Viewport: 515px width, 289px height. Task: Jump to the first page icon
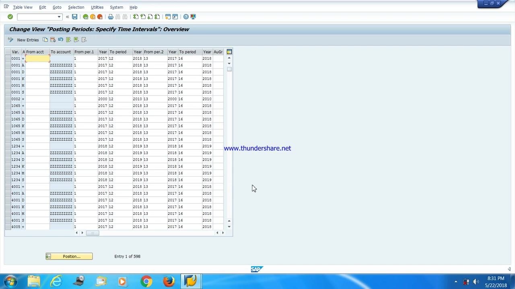[136, 17]
